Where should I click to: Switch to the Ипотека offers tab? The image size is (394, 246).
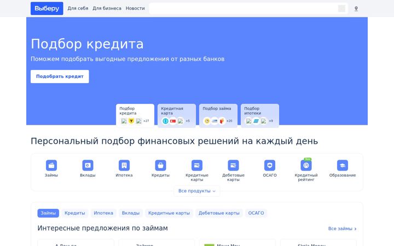103,213
